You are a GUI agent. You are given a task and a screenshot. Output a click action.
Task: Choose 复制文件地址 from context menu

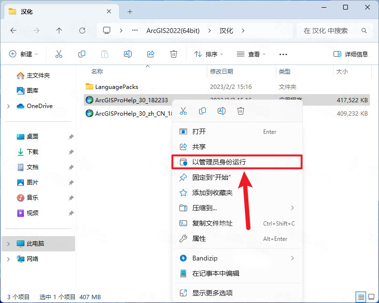click(x=237, y=223)
